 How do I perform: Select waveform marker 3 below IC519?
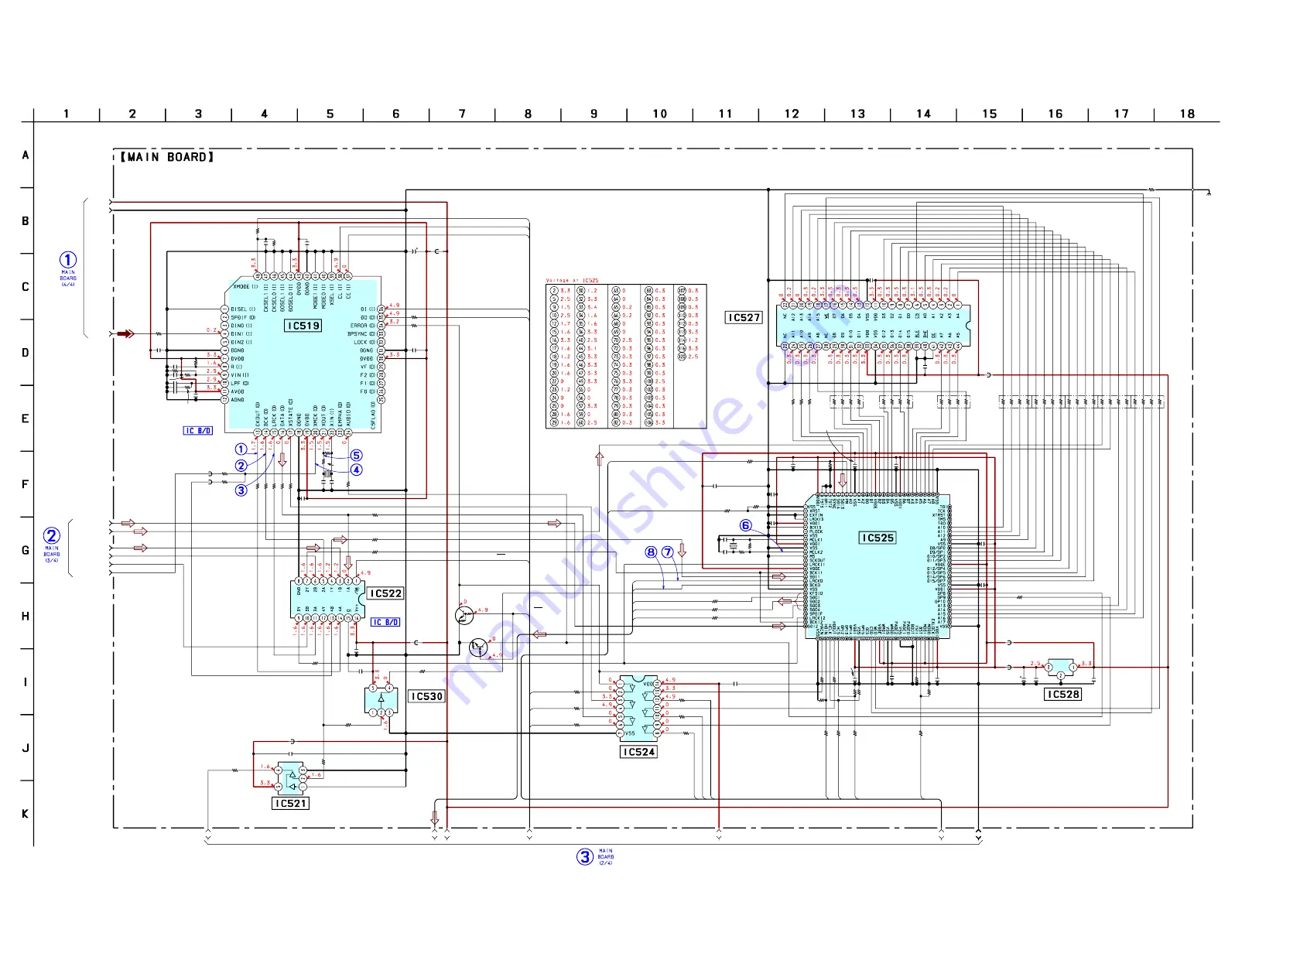(x=241, y=490)
